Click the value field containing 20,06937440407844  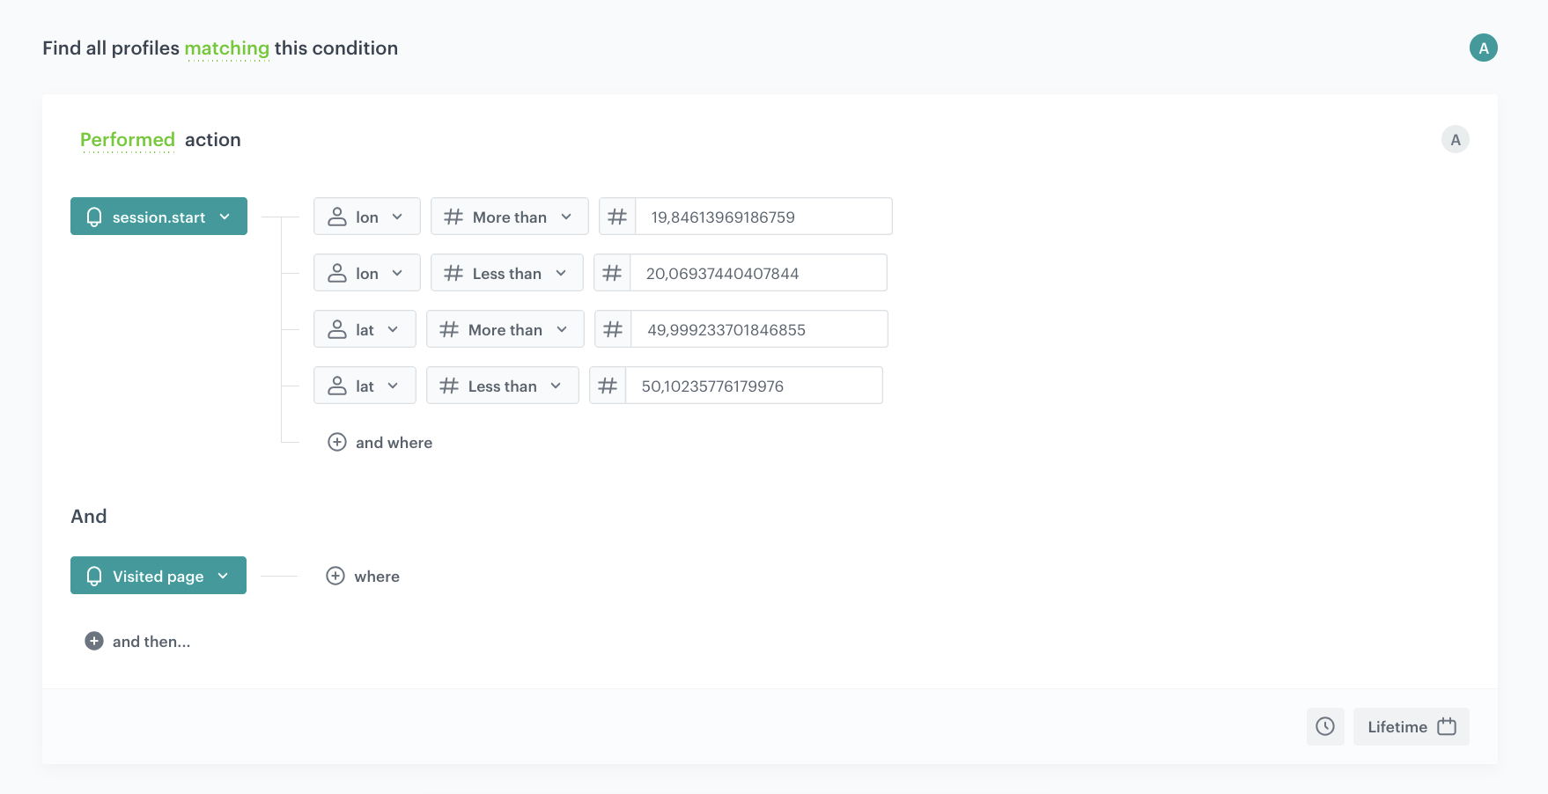point(758,273)
